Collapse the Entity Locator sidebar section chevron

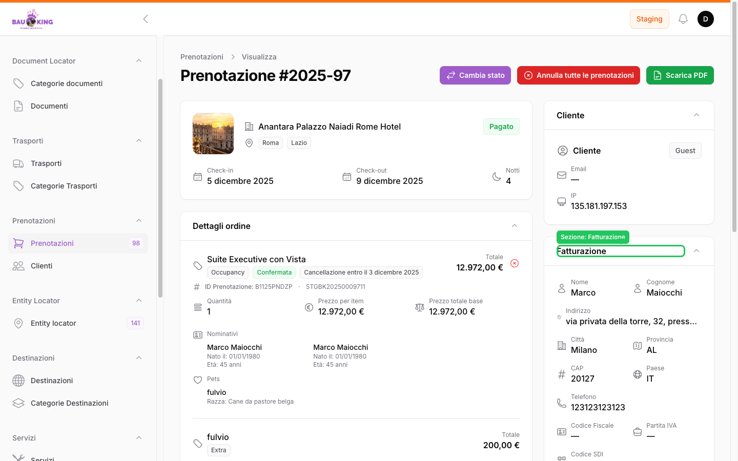(x=139, y=301)
